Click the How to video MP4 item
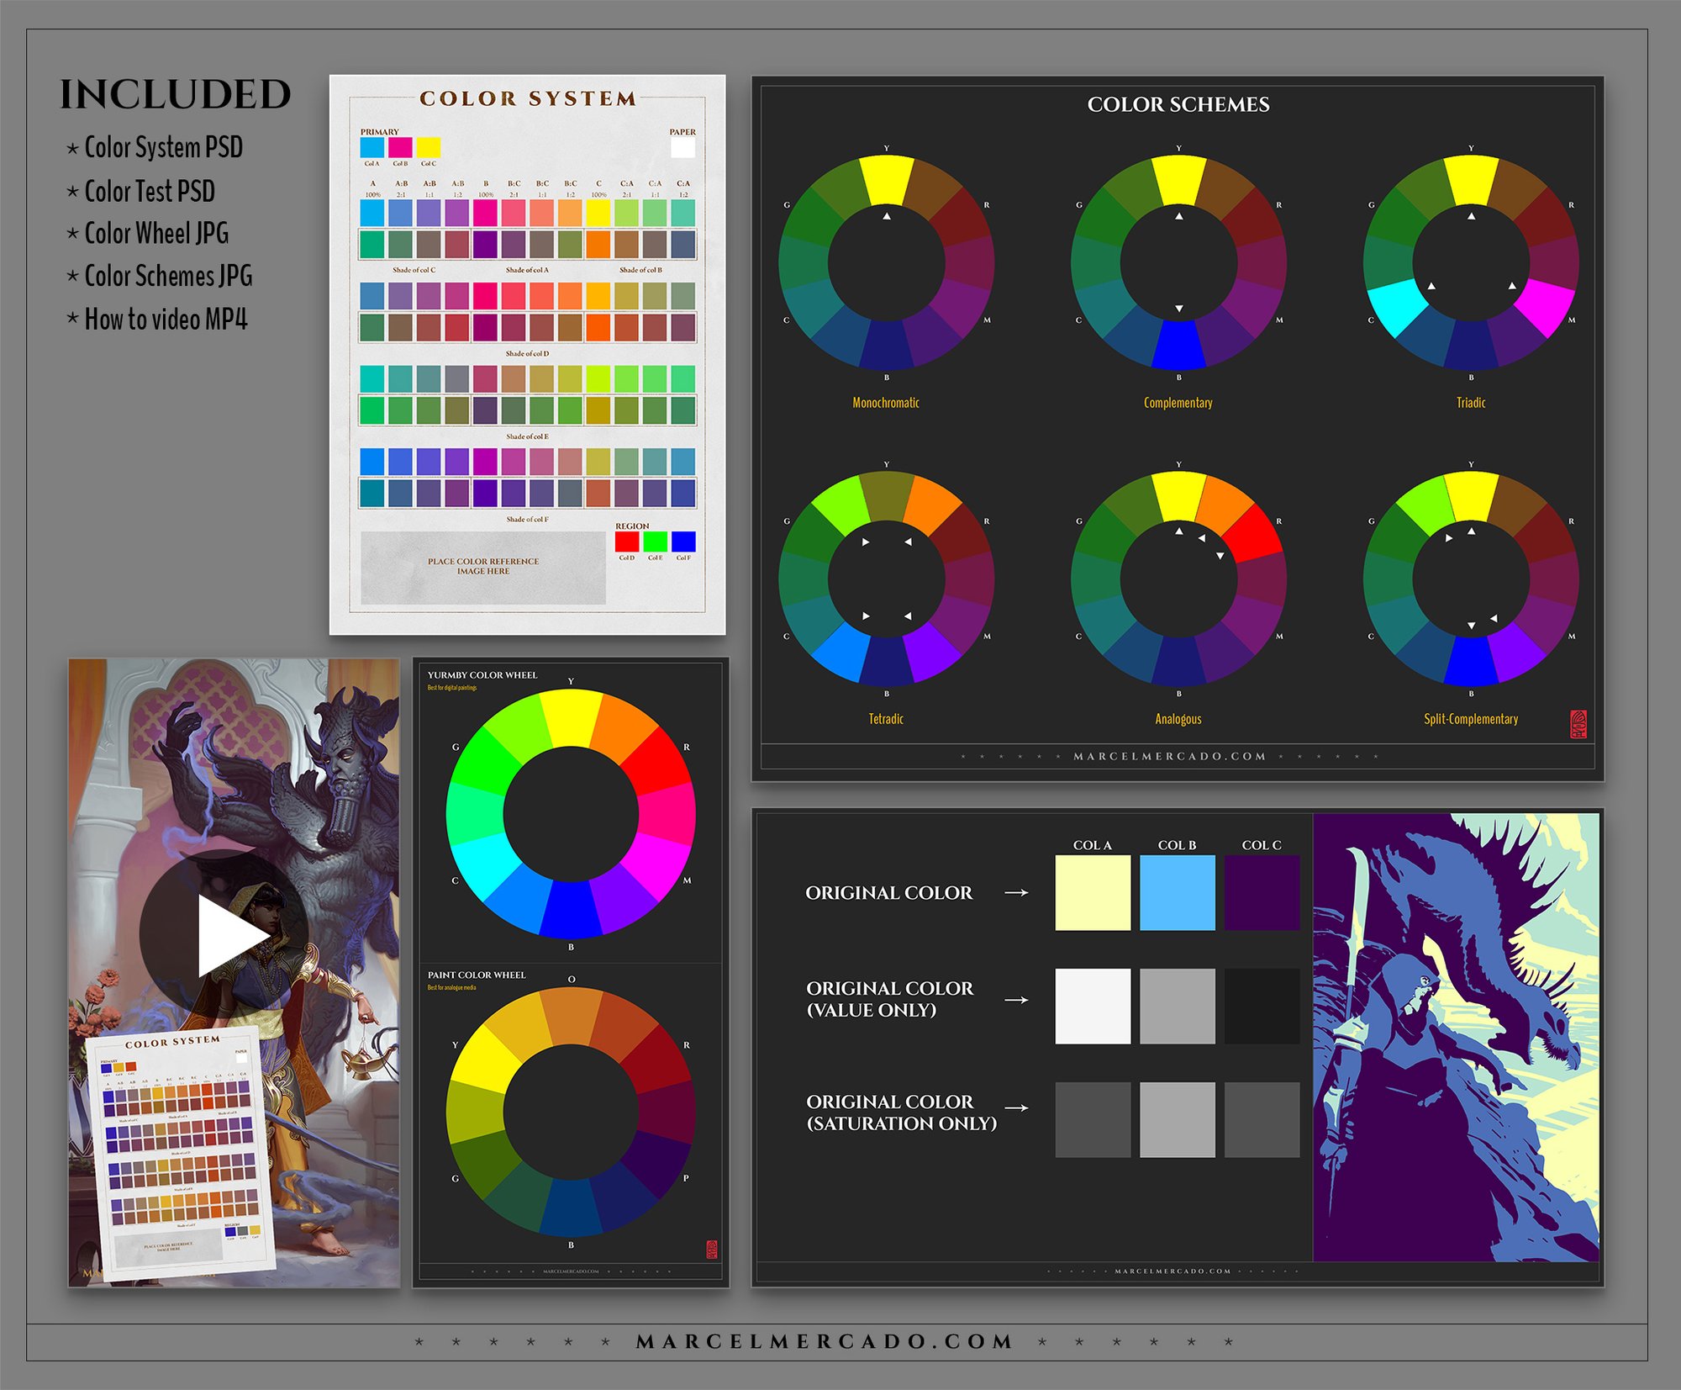This screenshot has width=1681, height=1390. point(166,320)
